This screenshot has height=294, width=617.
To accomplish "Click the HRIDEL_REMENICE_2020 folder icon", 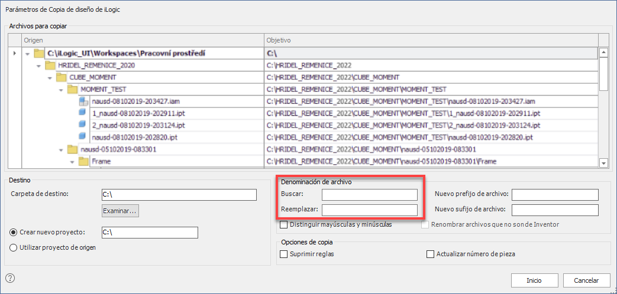I will pyautogui.click(x=50, y=66).
